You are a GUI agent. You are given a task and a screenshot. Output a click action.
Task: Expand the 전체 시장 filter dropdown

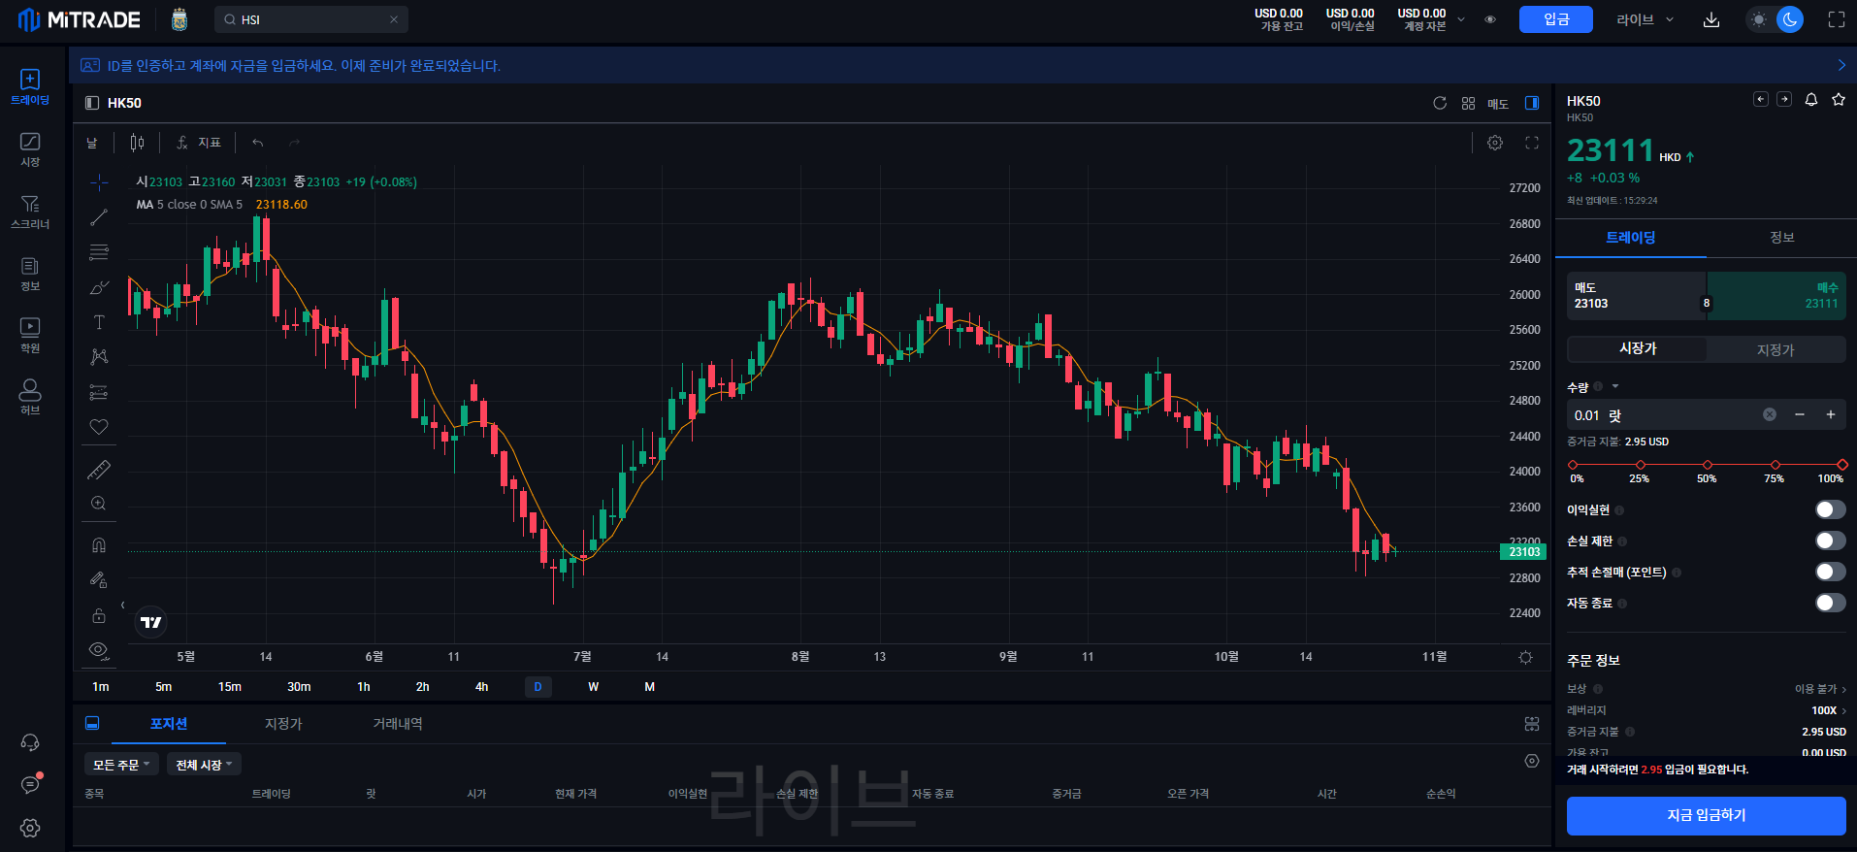pos(204,765)
